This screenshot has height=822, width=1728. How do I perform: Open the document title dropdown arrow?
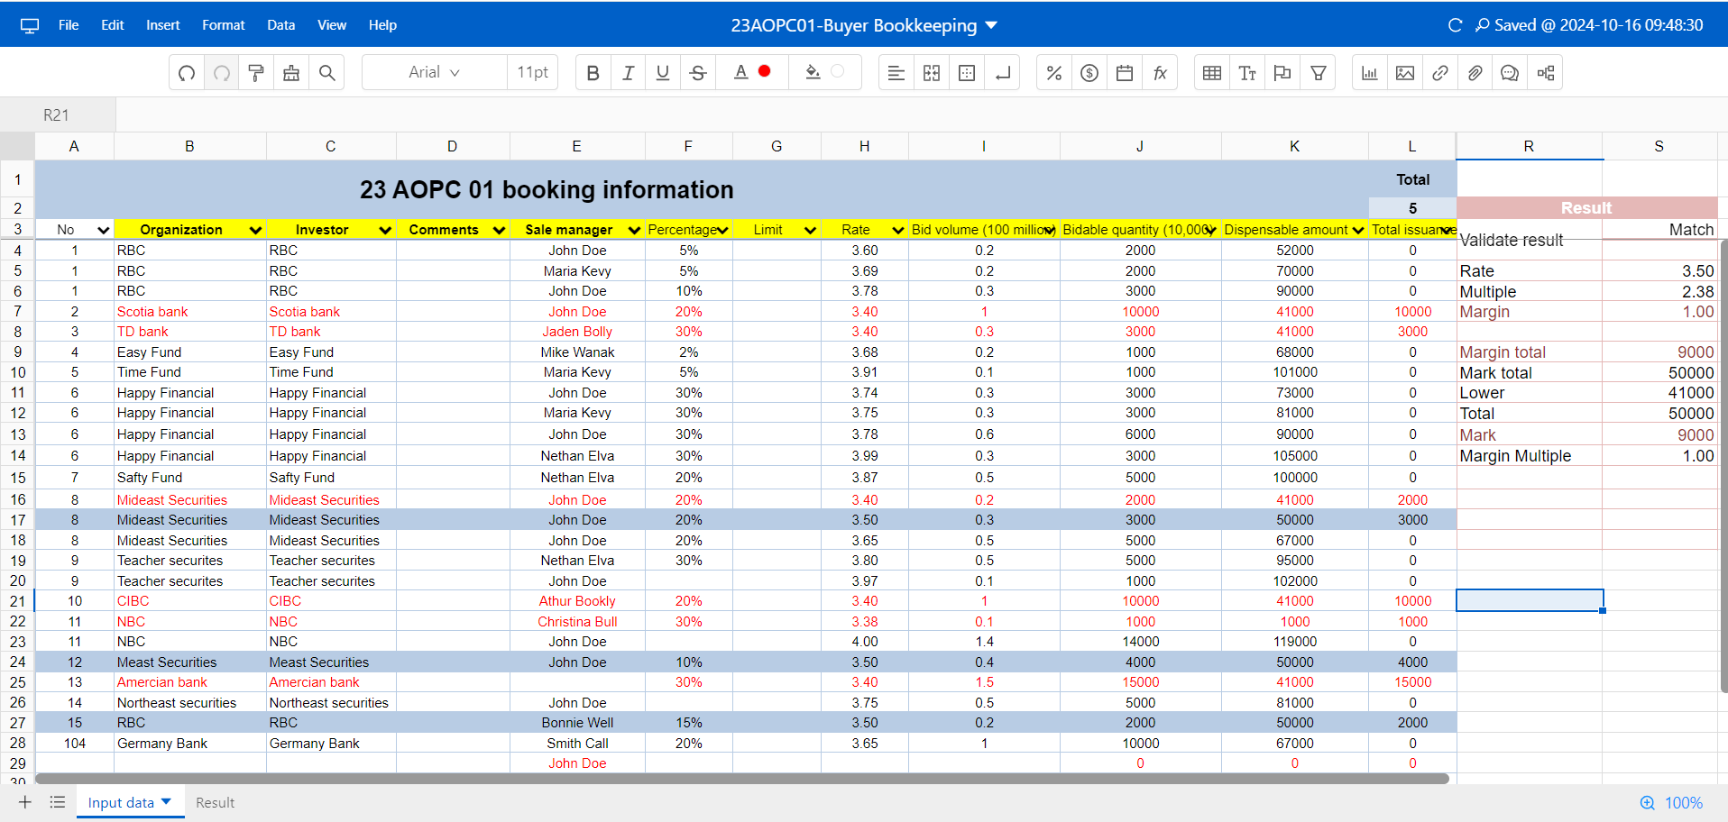[x=991, y=25]
